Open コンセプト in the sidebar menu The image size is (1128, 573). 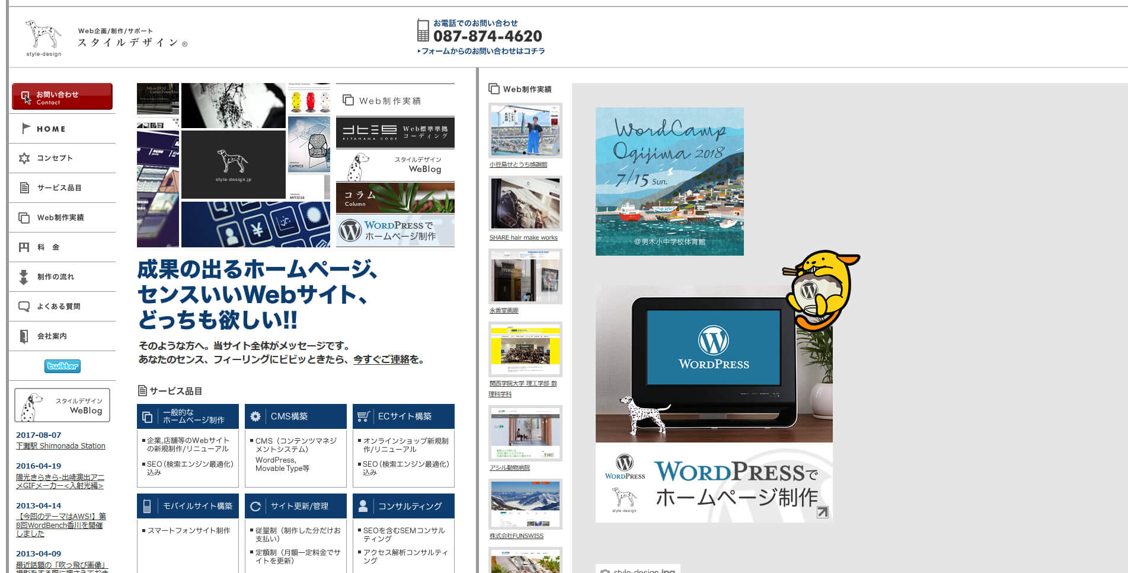click(62, 158)
